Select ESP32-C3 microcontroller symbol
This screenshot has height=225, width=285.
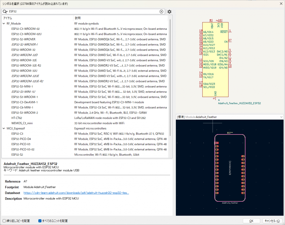pyautogui.click(x=17, y=134)
